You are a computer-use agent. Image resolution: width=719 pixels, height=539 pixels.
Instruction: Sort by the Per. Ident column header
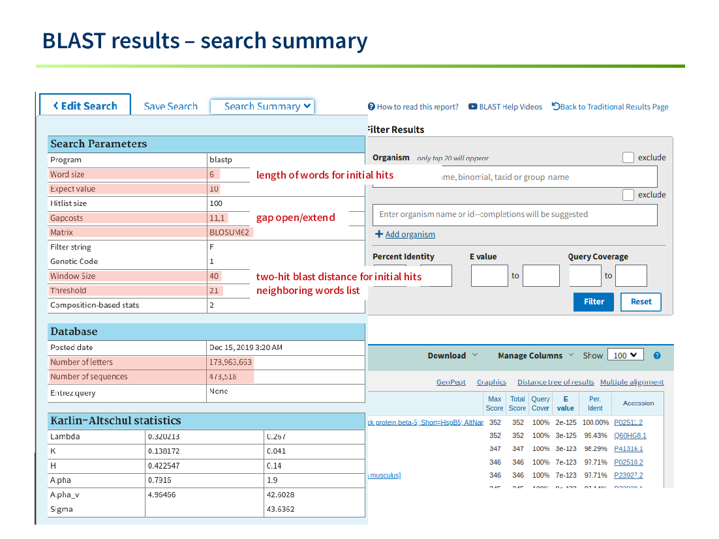coord(595,403)
